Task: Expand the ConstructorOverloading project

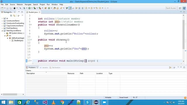Action: pos(2,23)
